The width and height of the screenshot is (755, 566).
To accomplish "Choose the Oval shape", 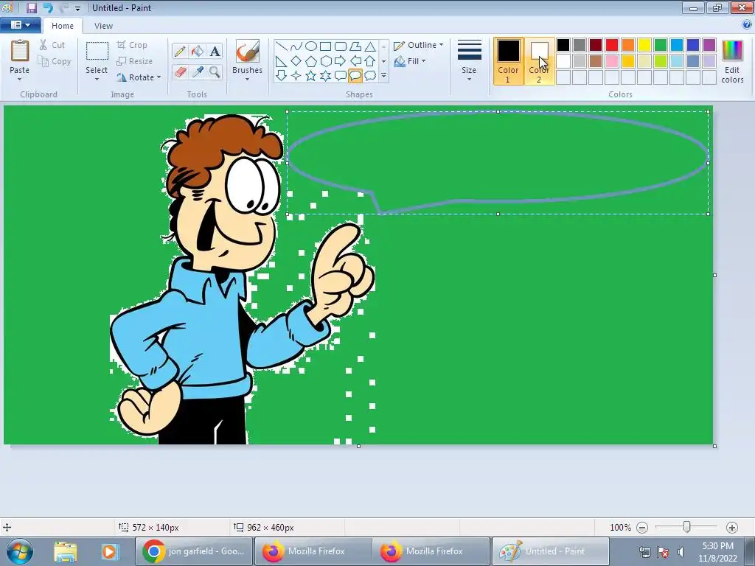I will [311, 46].
